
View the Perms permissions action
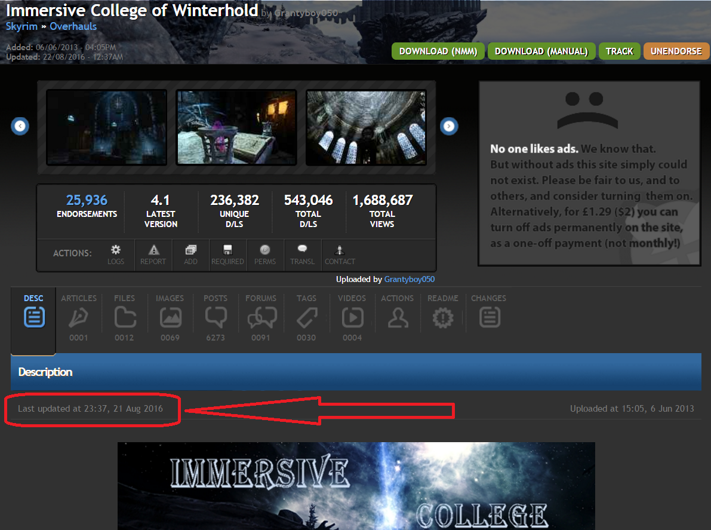click(265, 255)
